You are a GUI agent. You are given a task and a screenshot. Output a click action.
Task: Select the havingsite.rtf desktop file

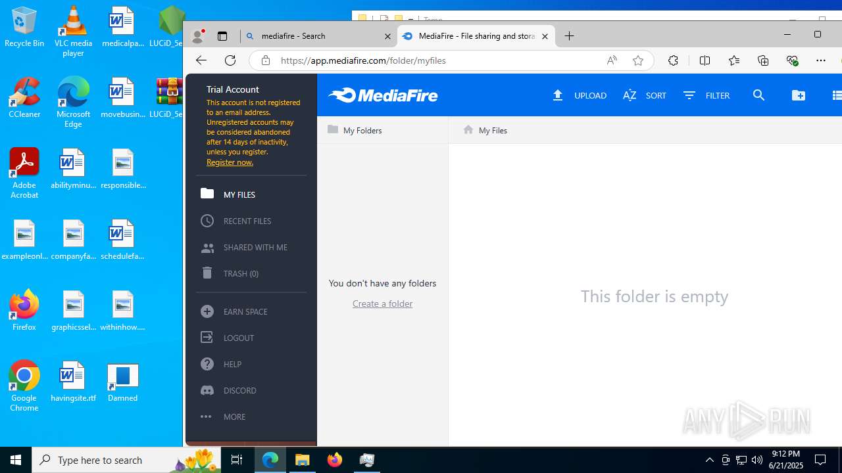[x=73, y=382]
